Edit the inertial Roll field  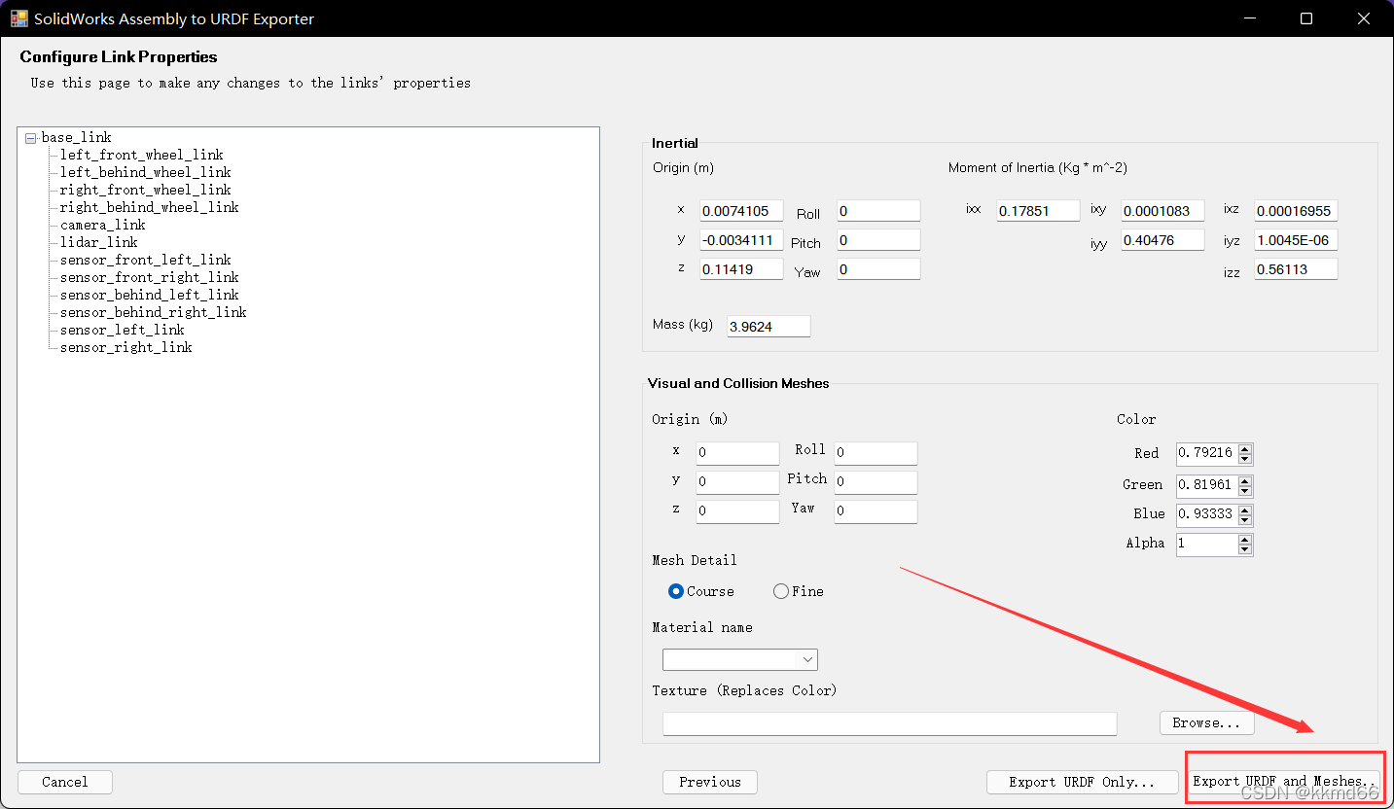(878, 211)
